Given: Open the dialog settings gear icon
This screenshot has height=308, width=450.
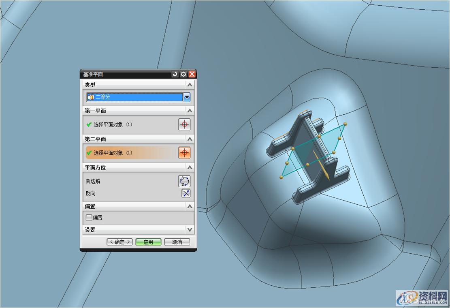Looking at the screenshot, I should [183, 74].
